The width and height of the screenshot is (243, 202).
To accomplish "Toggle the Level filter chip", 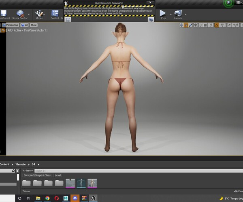I will 58,175.
